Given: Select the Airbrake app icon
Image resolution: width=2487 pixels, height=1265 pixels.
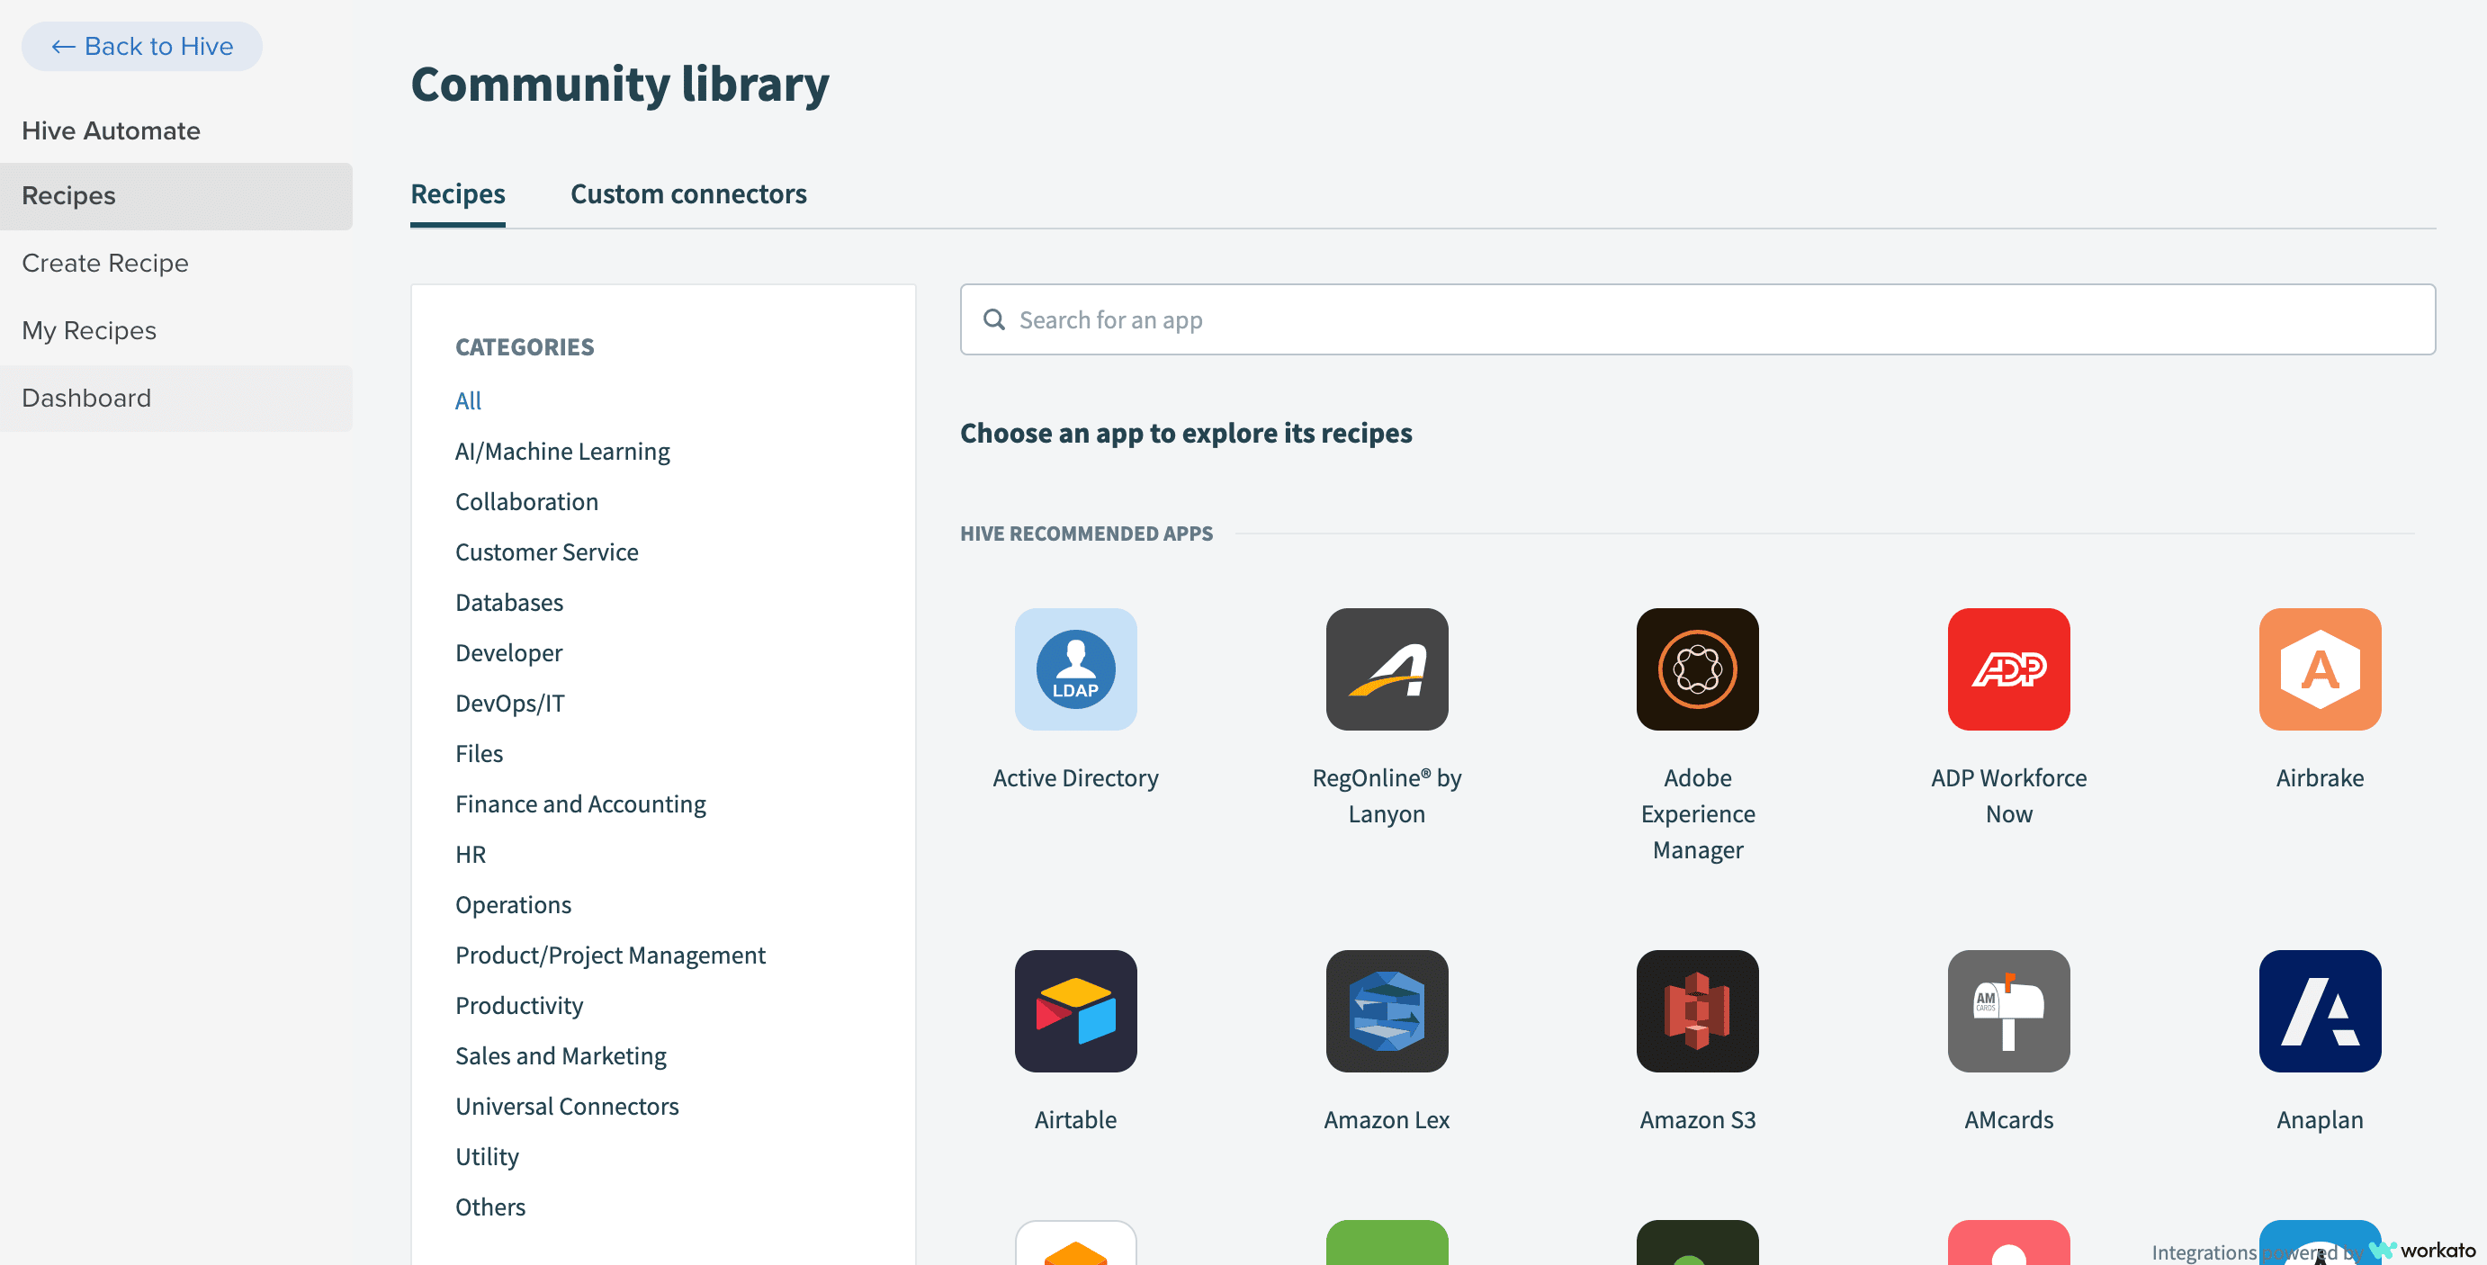Looking at the screenshot, I should (2320, 668).
